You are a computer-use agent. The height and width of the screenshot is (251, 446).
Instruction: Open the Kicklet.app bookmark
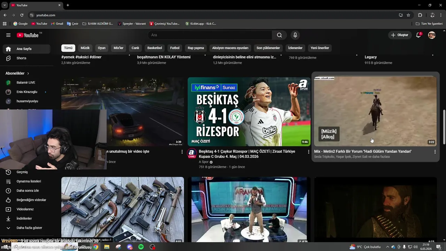pos(201,24)
